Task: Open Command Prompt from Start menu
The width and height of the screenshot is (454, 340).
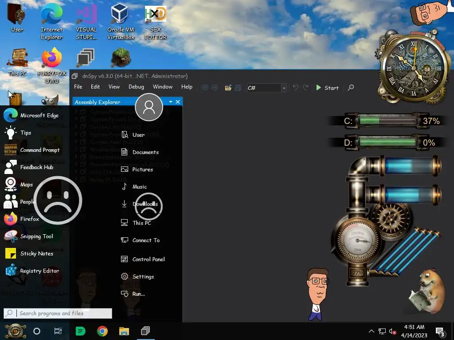Action: (32, 150)
